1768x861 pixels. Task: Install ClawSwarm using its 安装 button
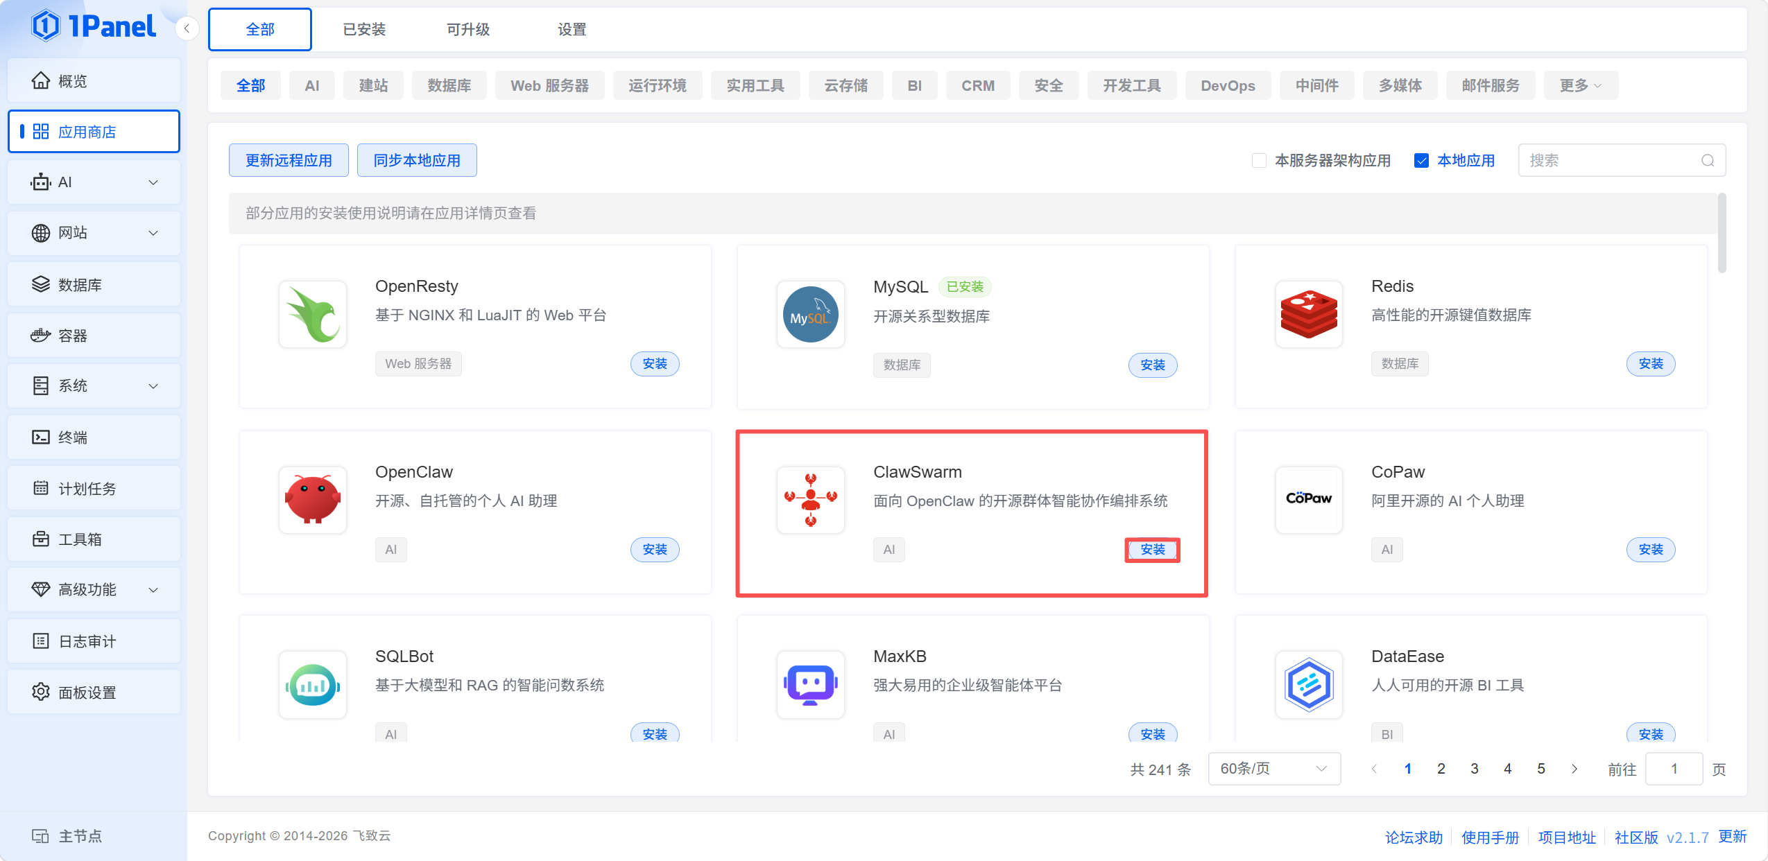point(1152,550)
